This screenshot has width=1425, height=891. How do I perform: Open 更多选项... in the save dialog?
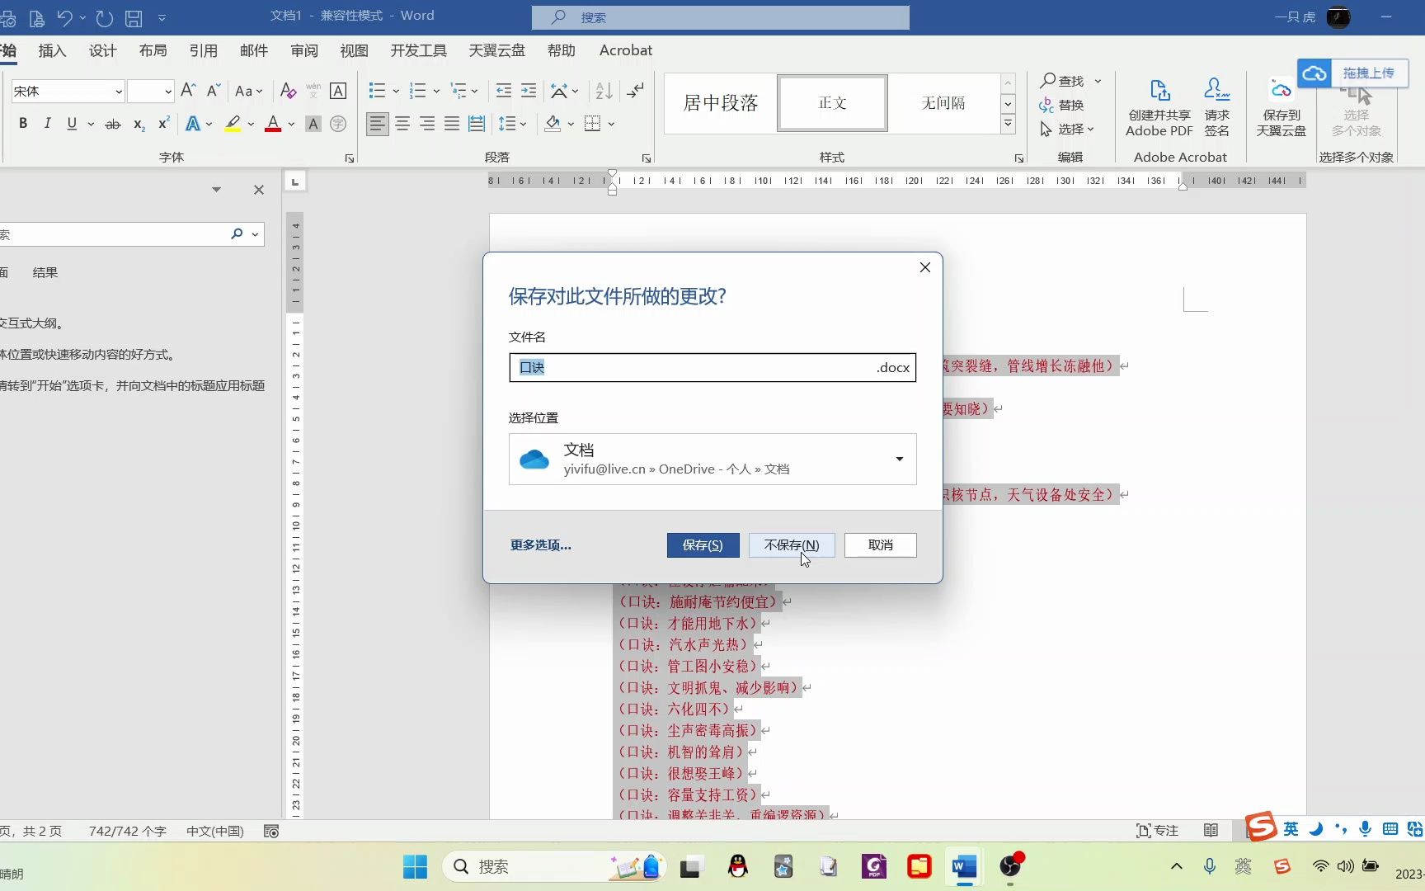tap(540, 544)
